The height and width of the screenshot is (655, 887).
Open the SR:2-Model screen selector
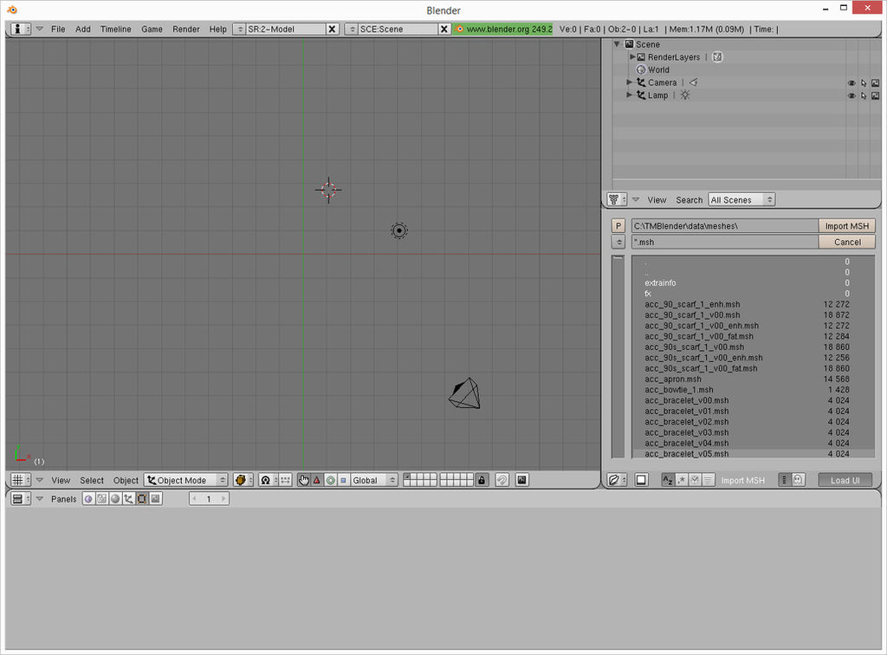click(239, 29)
